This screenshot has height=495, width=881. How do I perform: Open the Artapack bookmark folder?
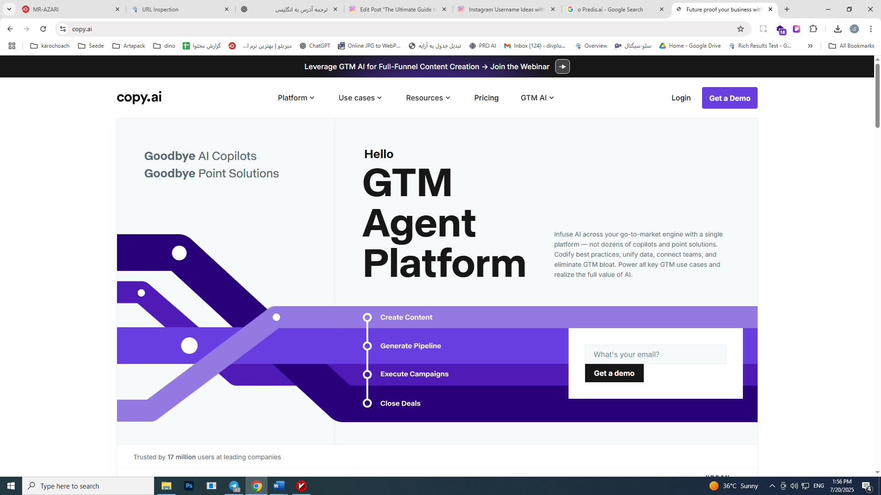(128, 46)
